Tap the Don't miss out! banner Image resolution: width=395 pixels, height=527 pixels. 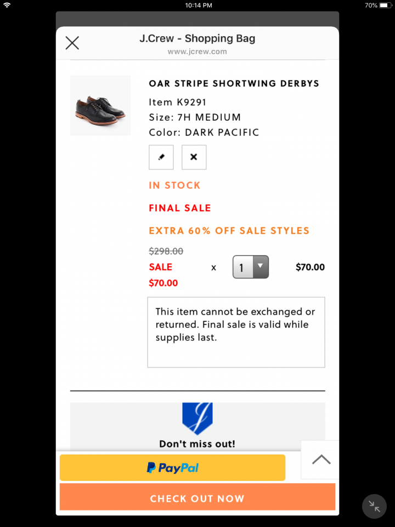pos(197,444)
